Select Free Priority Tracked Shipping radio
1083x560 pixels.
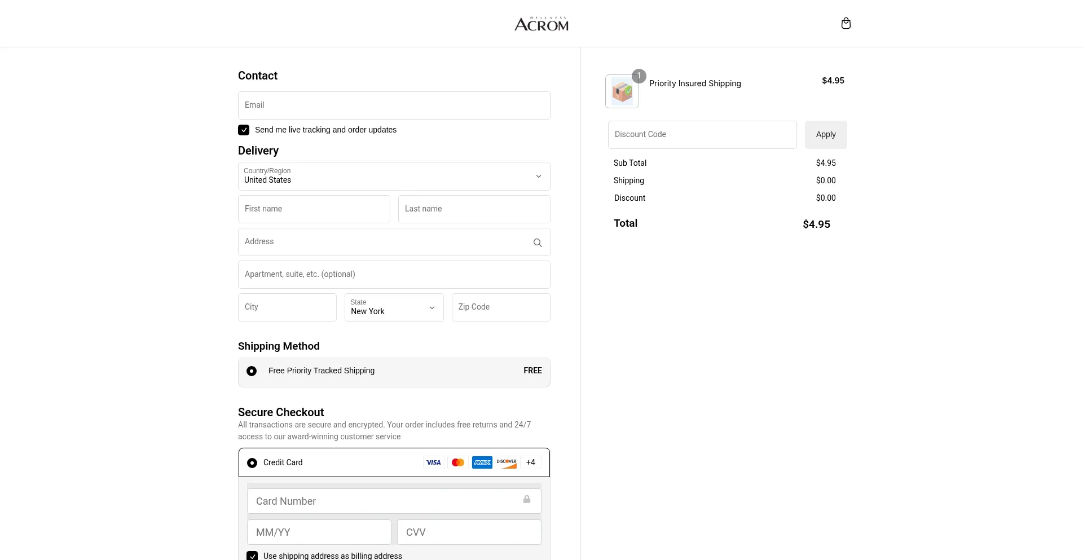point(252,371)
